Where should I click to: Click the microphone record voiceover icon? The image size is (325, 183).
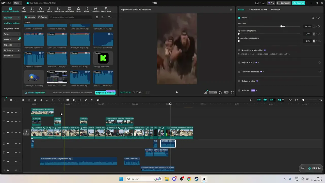[251, 100]
